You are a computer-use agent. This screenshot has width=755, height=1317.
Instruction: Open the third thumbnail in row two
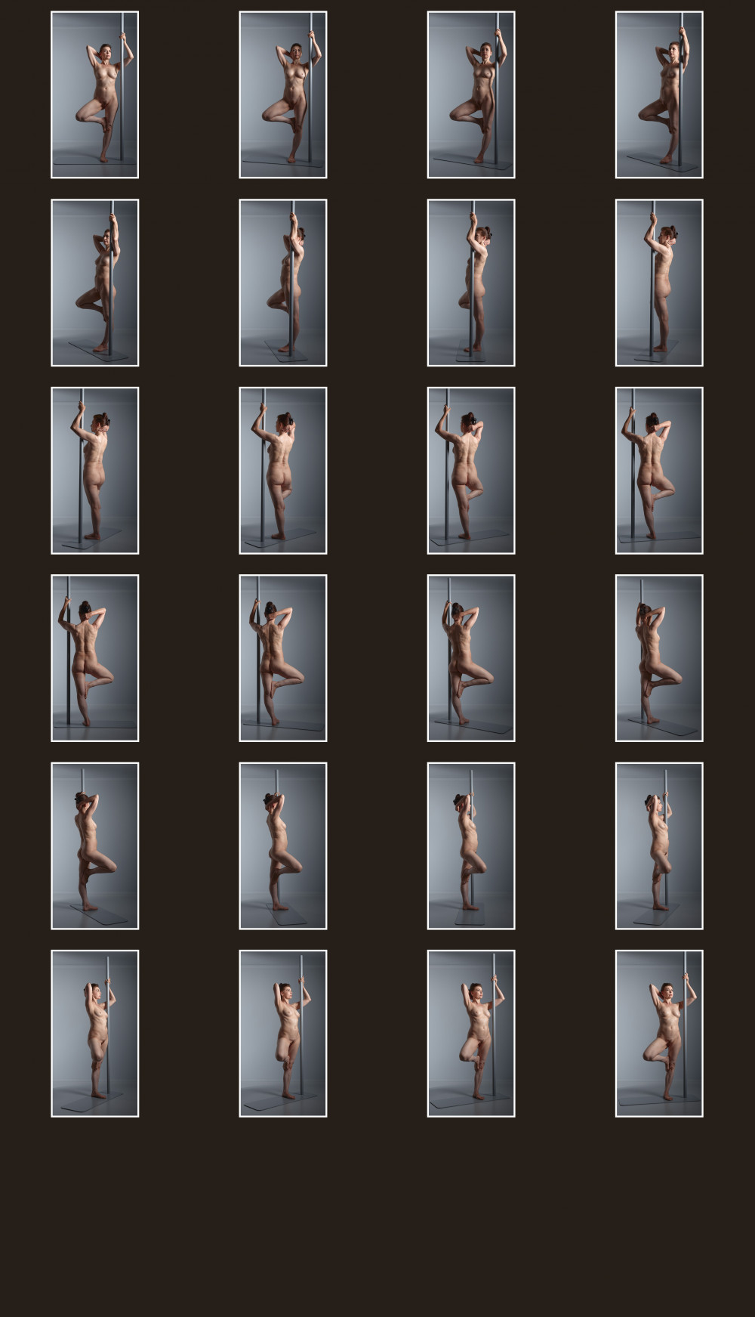471,283
